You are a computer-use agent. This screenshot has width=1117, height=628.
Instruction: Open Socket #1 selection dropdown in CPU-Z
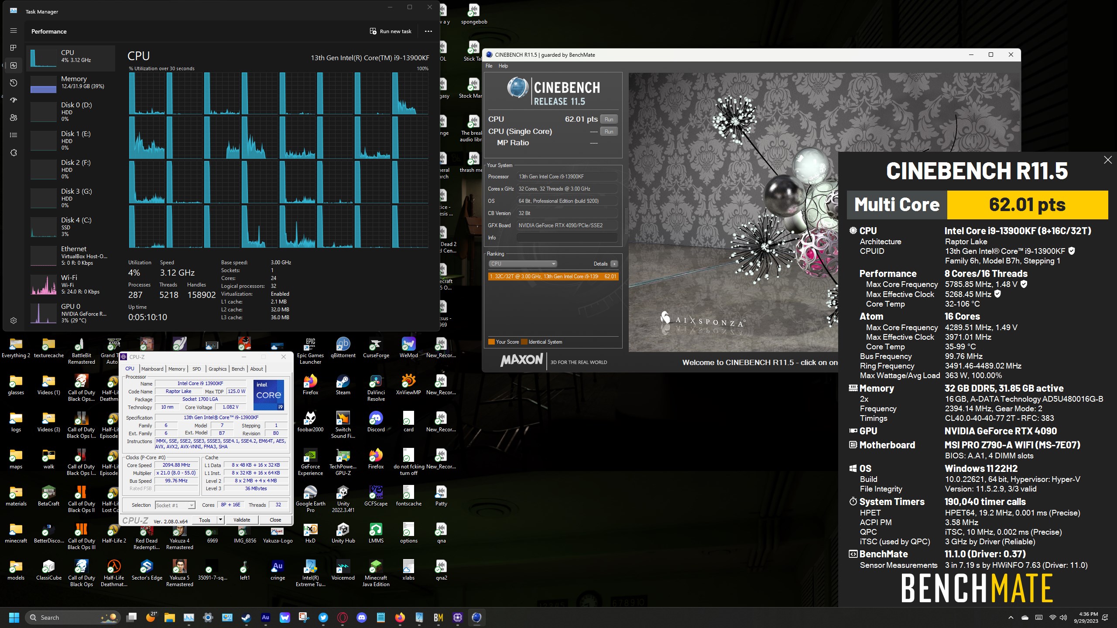(175, 505)
